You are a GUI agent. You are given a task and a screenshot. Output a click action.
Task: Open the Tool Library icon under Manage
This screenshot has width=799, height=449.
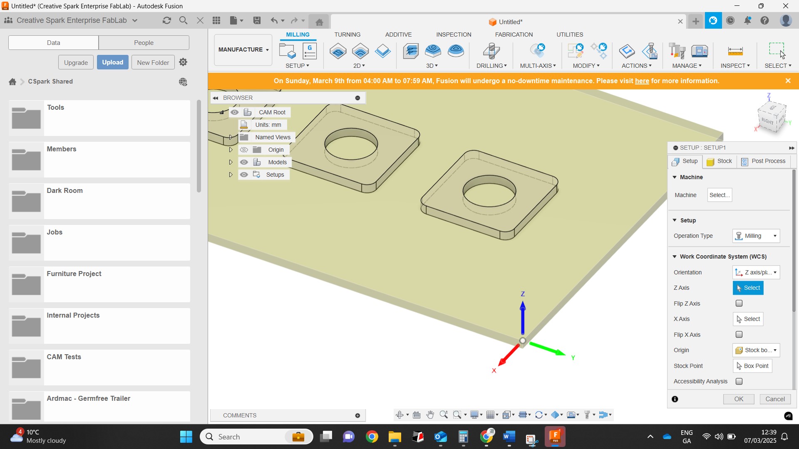(677, 51)
